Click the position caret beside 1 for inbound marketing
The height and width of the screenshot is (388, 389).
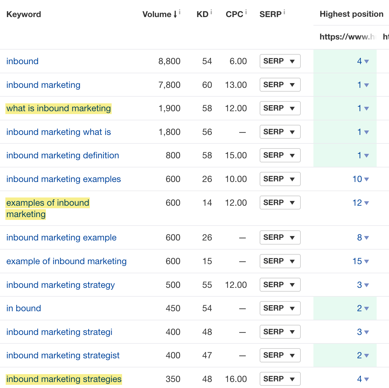click(x=366, y=86)
